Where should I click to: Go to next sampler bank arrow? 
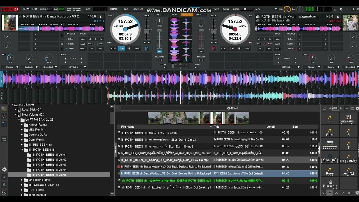[x=341, y=108]
